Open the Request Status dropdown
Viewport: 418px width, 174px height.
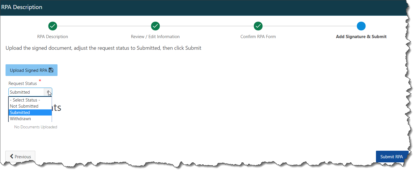click(30, 92)
